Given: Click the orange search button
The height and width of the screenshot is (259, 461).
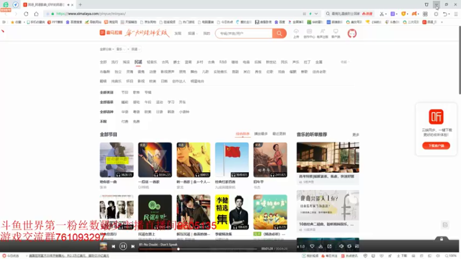Looking at the screenshot, I should point(279,33).
